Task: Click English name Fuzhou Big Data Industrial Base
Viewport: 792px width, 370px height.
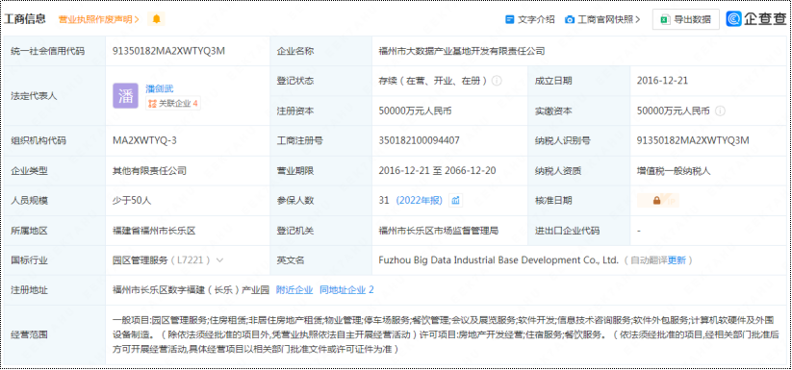Action: [x=498, y=260]
